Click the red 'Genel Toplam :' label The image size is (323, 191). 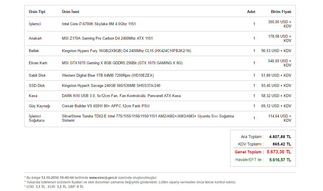(249, 152)
